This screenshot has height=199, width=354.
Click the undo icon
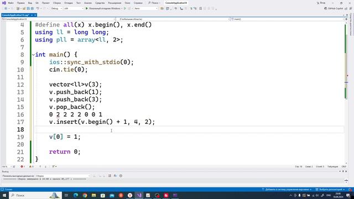pos(38,8)
